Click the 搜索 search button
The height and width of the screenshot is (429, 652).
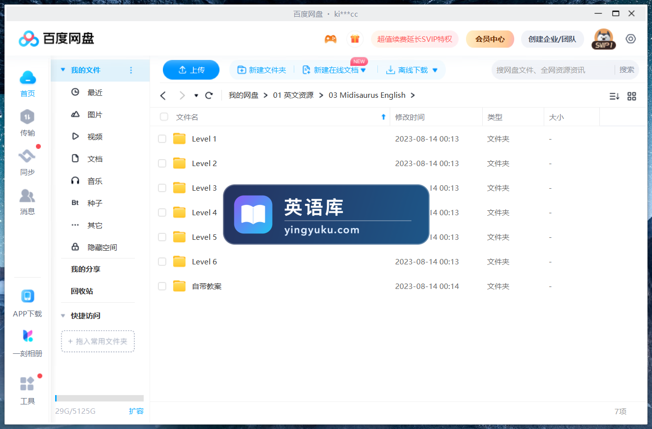point(627,70)
